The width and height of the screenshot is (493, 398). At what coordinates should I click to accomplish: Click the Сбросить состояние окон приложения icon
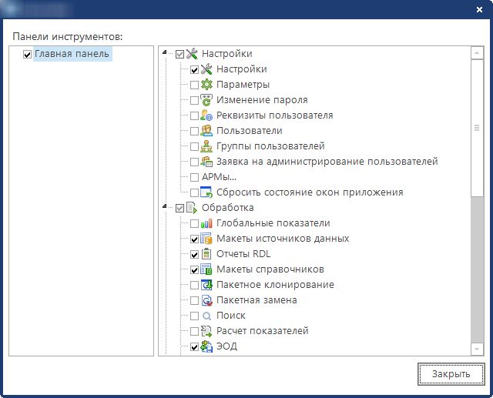coord(206,192)
